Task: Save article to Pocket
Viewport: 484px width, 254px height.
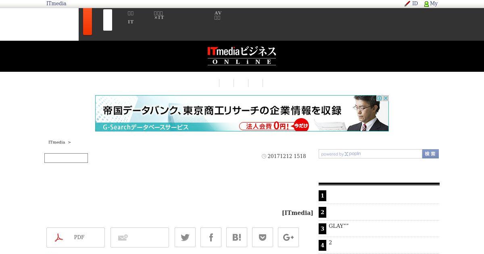Action: (x=263, y=237)
